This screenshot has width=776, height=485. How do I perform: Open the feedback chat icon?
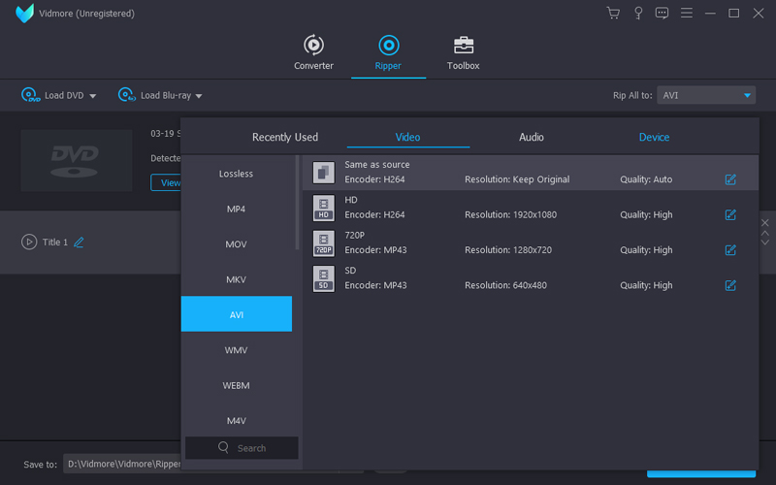(662, 14)
